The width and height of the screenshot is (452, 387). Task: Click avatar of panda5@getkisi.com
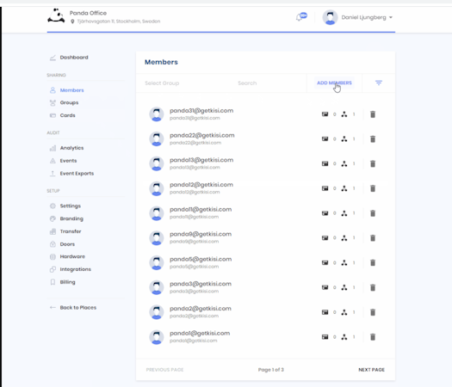pyautogui.click(x=156, y=262)
